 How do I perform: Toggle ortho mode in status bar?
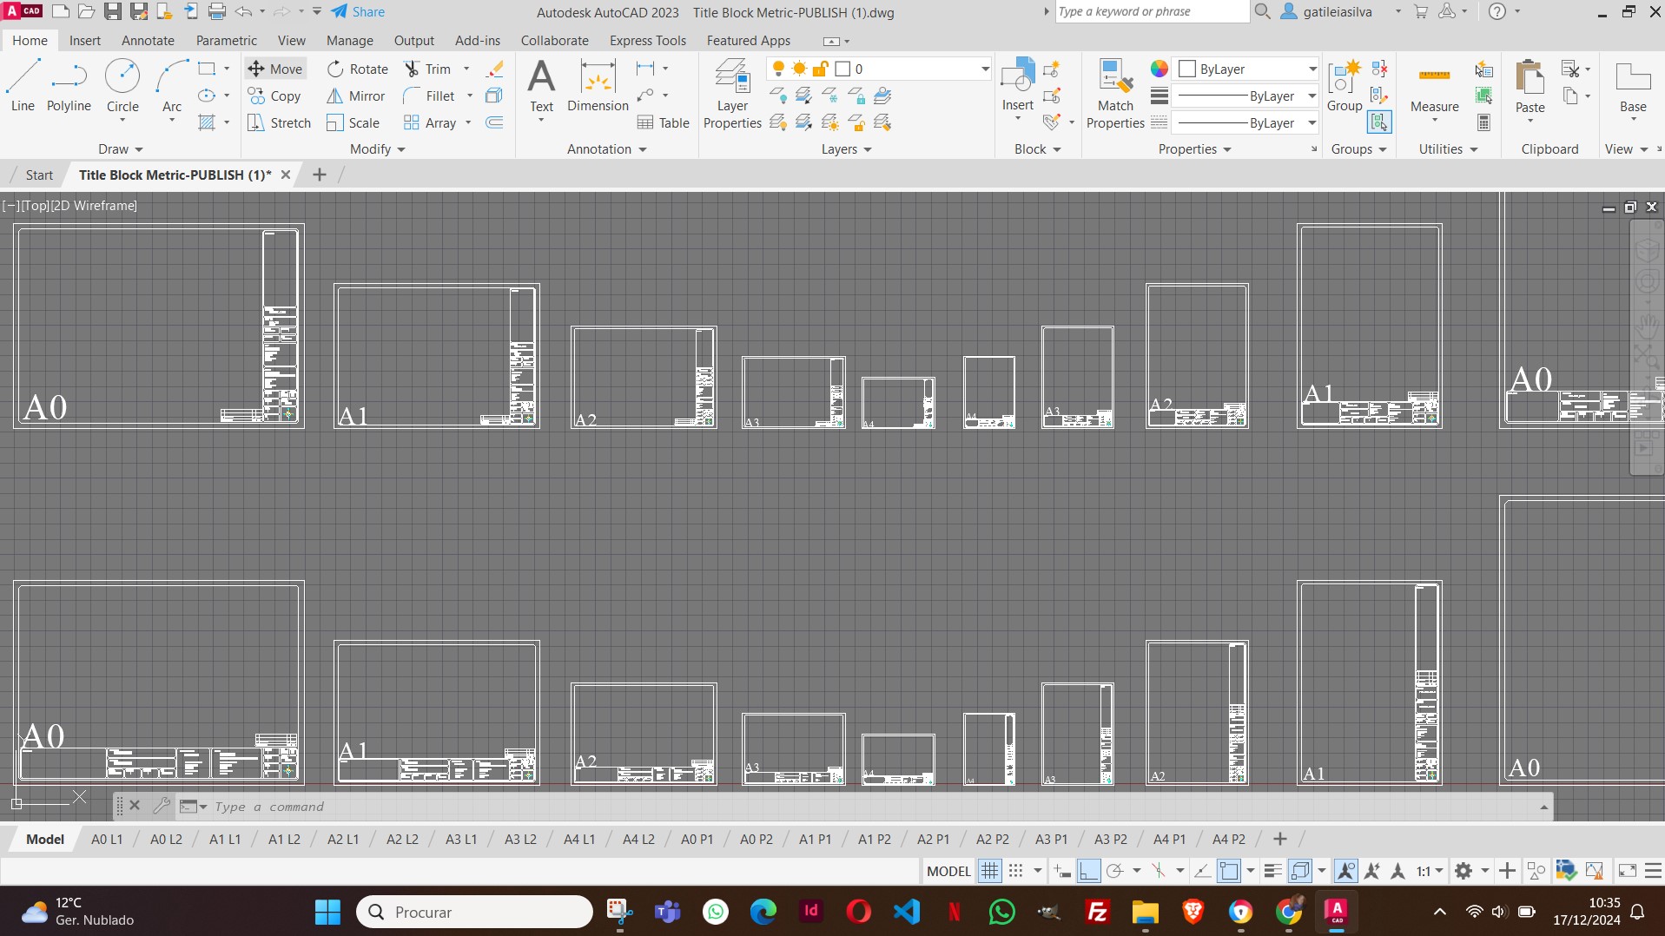[1088, 871]
